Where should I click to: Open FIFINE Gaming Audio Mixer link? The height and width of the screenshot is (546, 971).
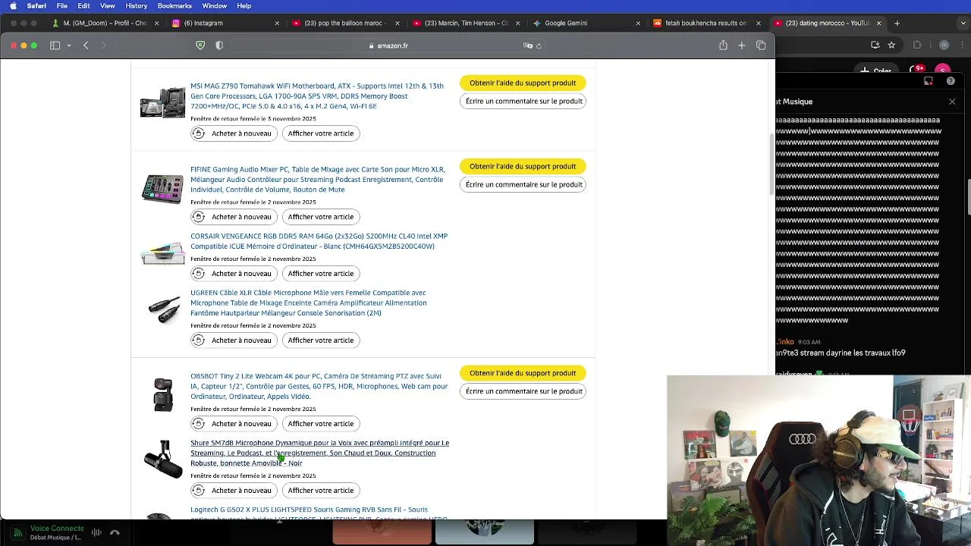click(x=318, y=180)
